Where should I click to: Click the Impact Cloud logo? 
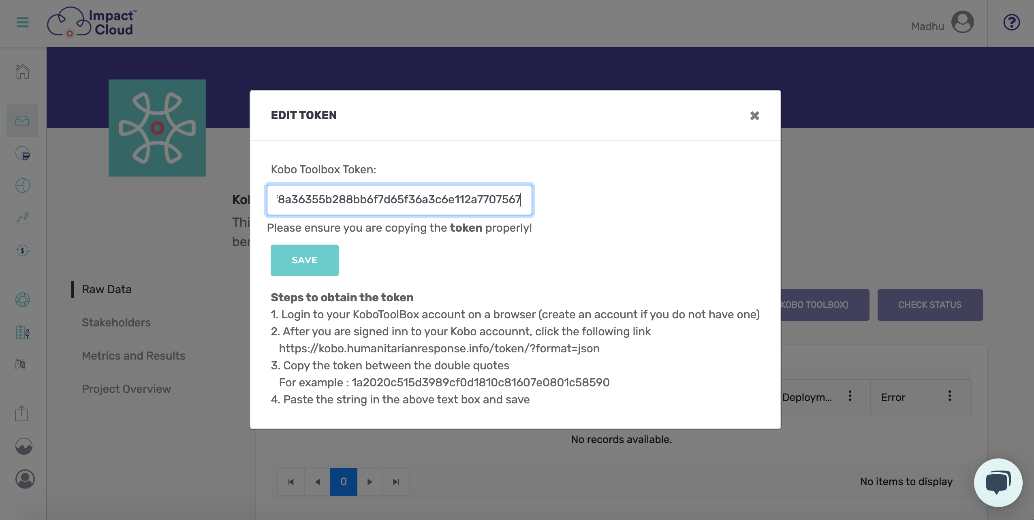click(x=92, y=22)
